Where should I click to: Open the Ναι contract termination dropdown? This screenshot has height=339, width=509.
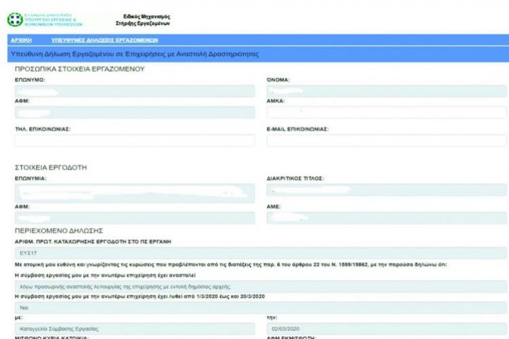point(263,308)
